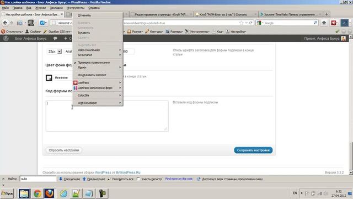Close the find bar with the X
This screenshot has height=199, width=353.
click(x=3, y=179)
